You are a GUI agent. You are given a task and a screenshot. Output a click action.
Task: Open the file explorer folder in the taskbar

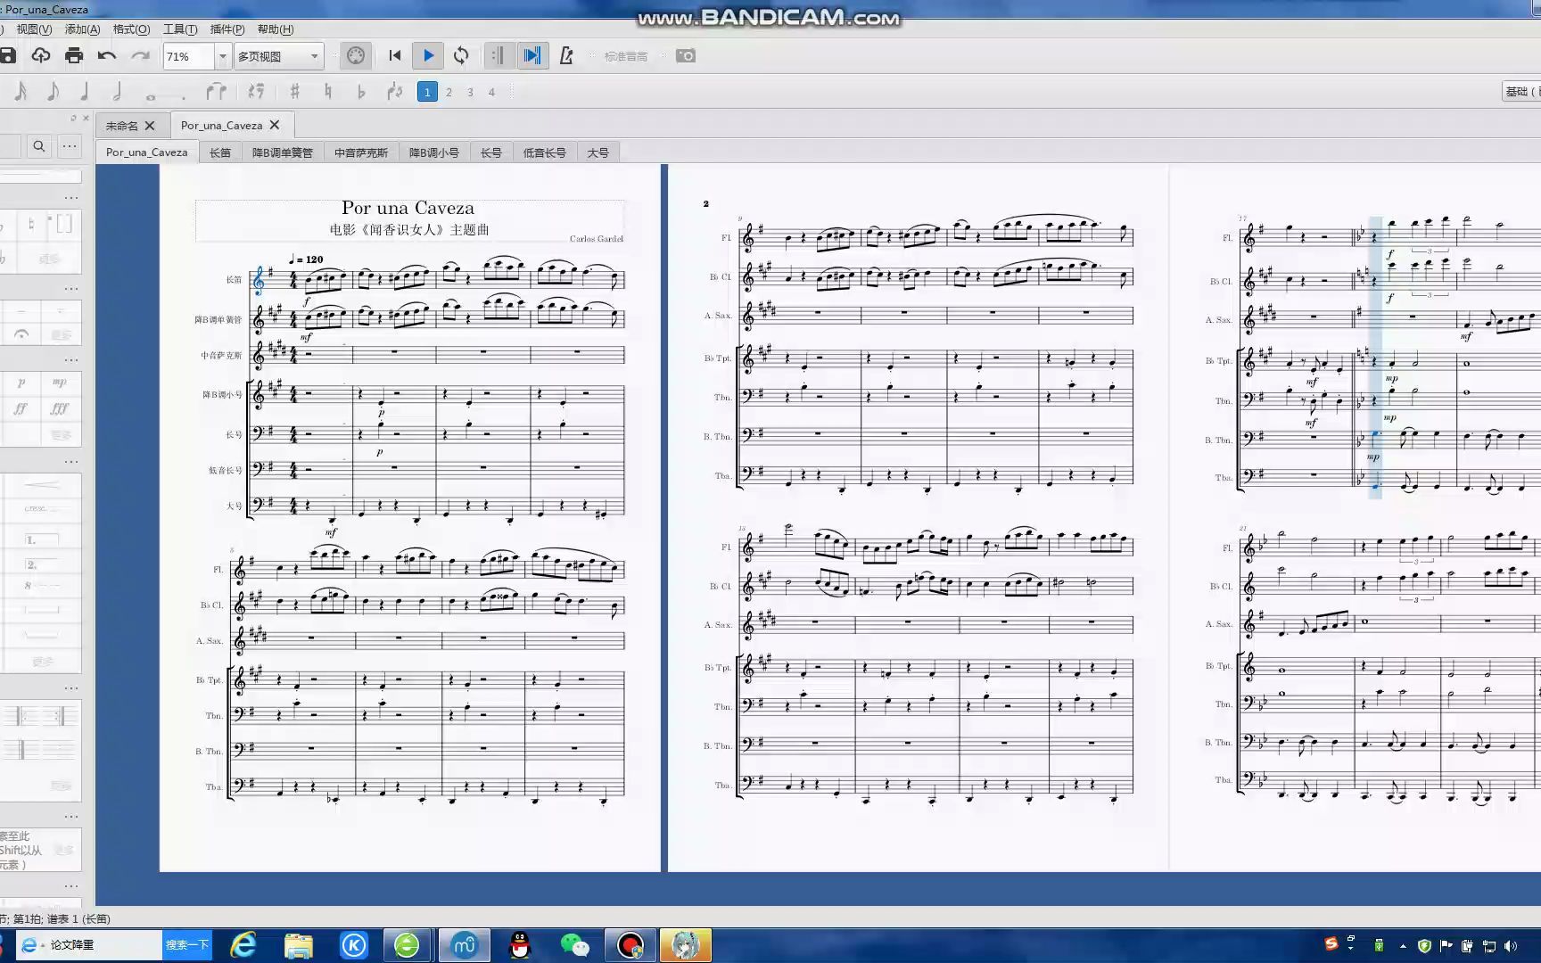[x=299, y=945]
